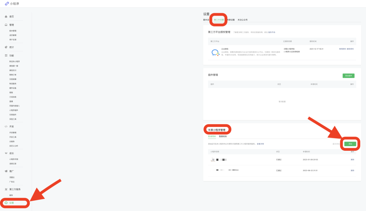Switch to the 第三方设置 tab
The image size is (366, 211).
pyautogui.click(x=219, y=20)
